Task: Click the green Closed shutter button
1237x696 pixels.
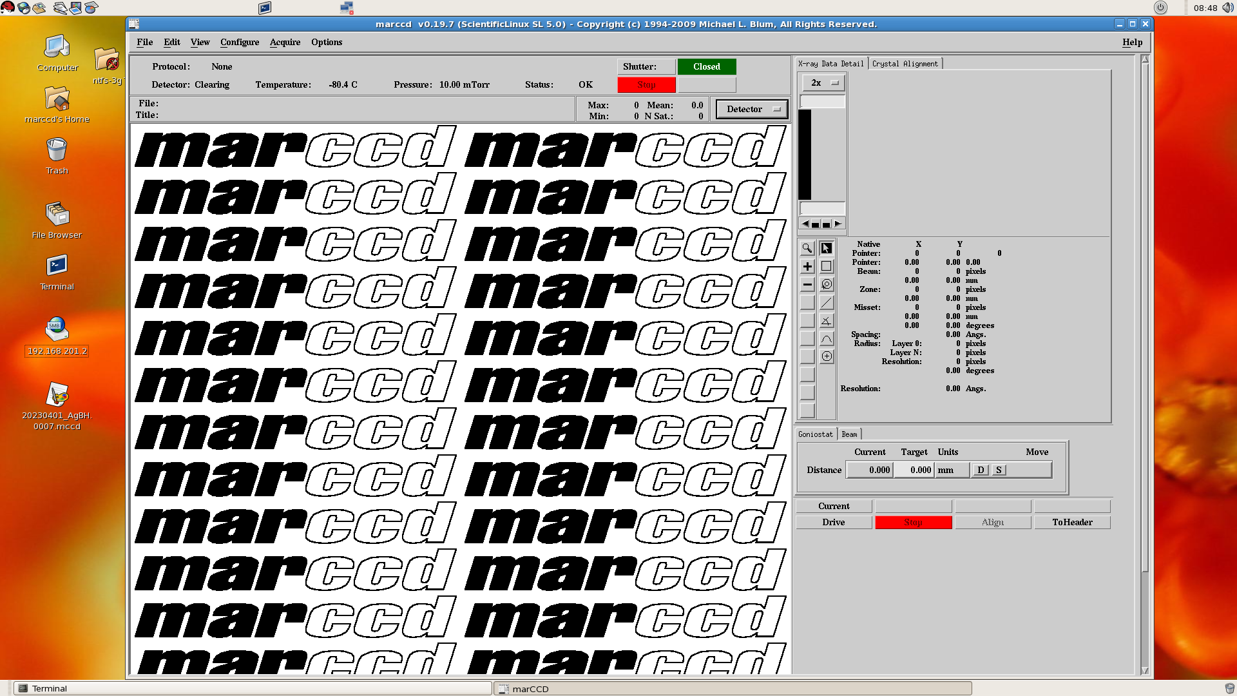Action: click(707, 66)
